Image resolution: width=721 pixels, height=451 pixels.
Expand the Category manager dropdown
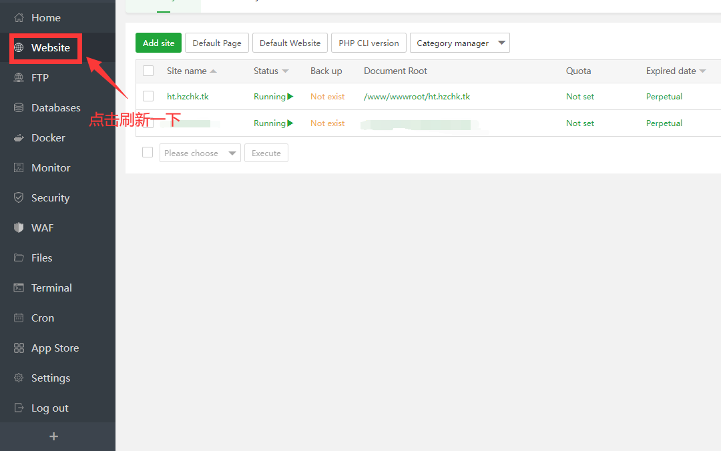point(459,43)
